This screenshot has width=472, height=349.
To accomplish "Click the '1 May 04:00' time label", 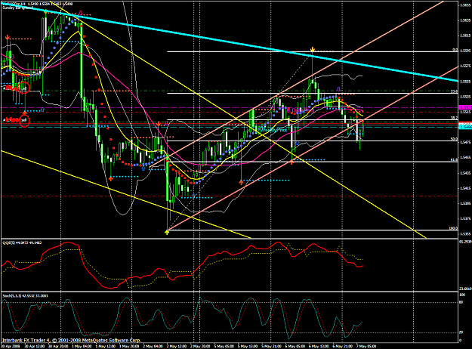I will 82,346.
